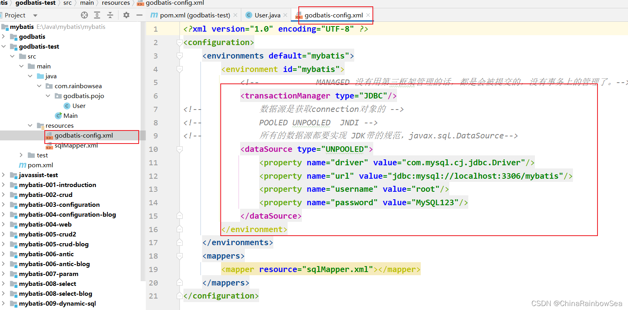Select the User class icon in tree

67,106
